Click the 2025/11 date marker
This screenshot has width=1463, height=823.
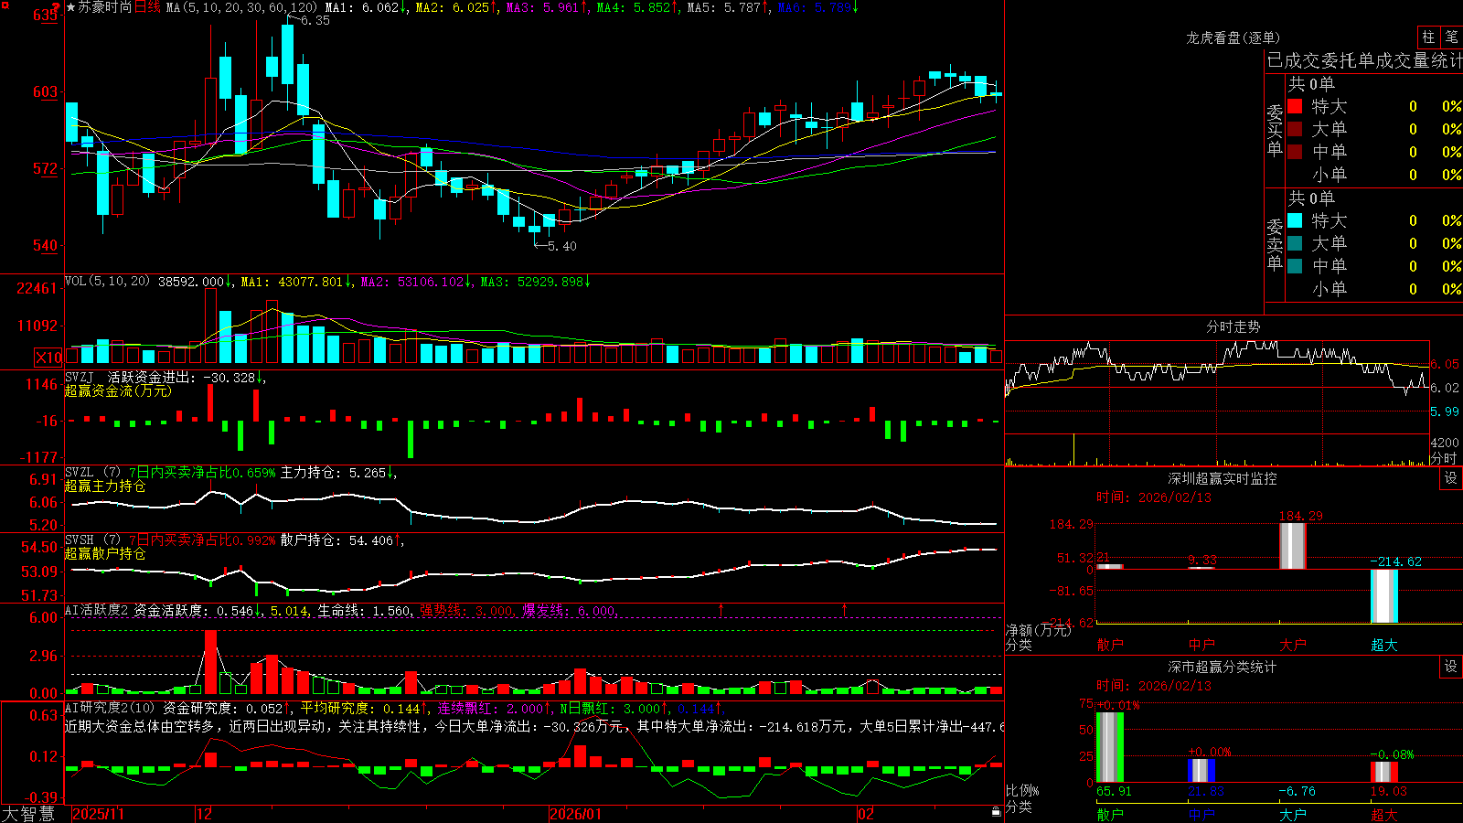[98, 814]
